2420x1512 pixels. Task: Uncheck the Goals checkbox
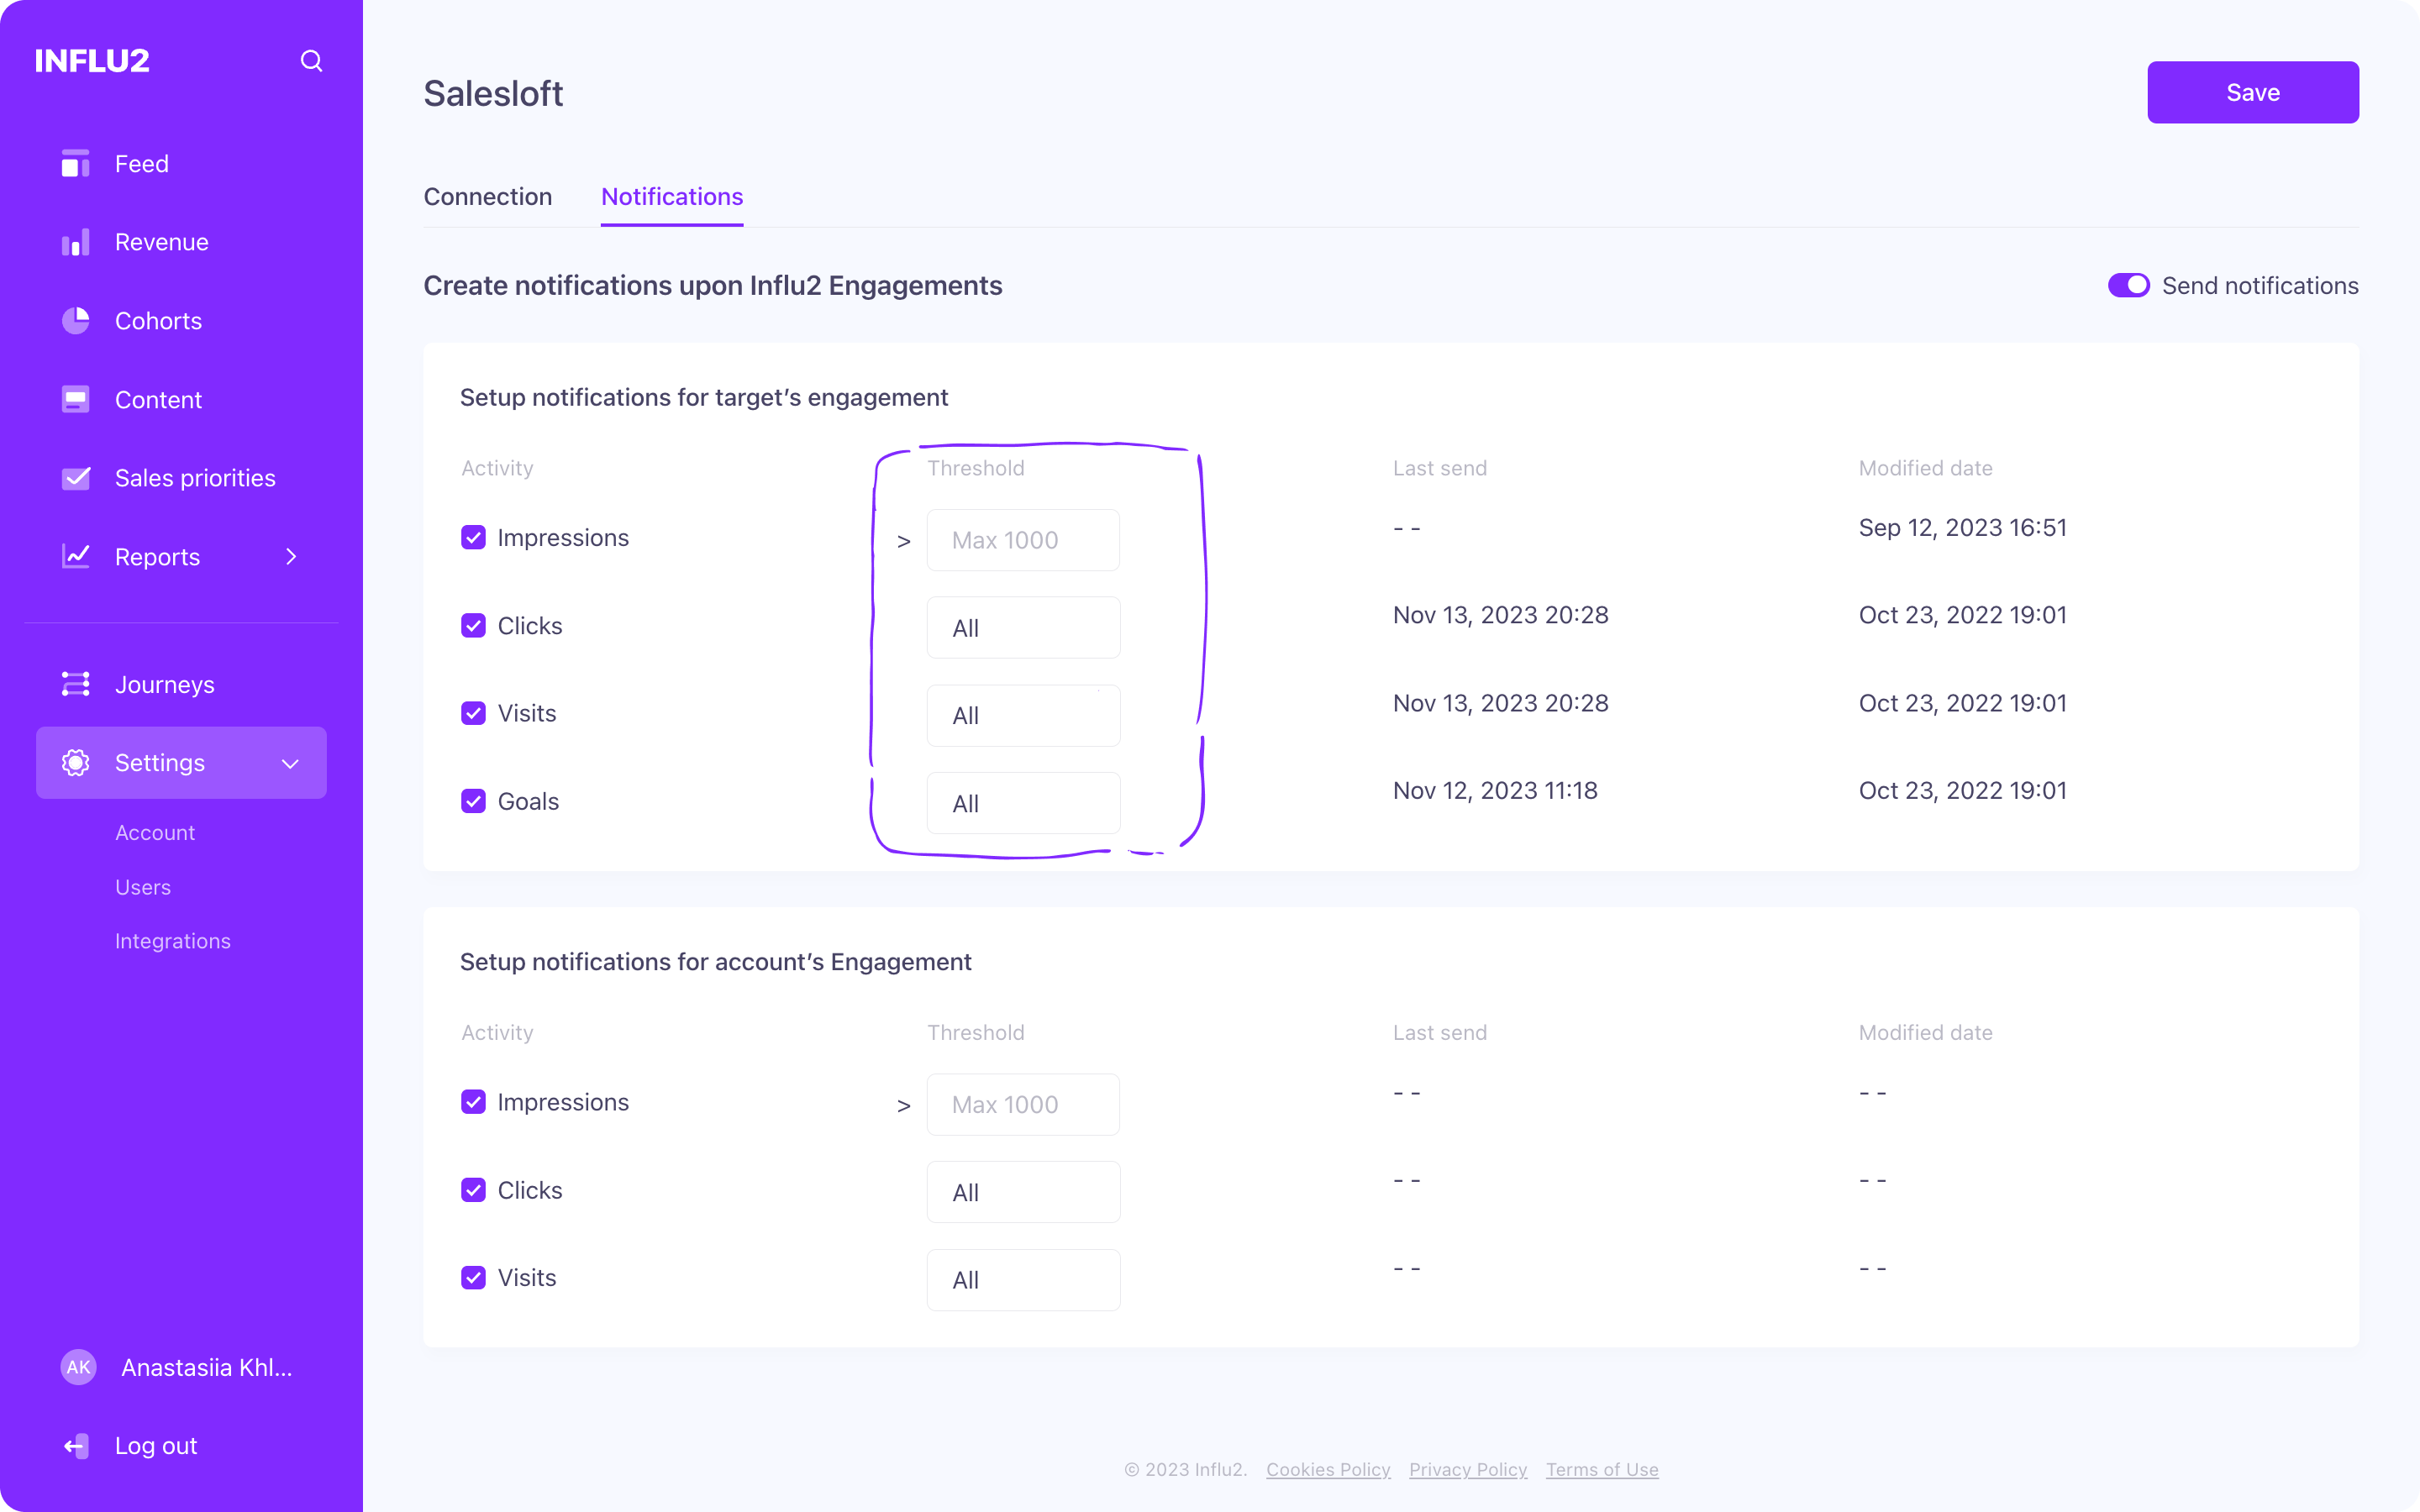(x=473, y=801)
